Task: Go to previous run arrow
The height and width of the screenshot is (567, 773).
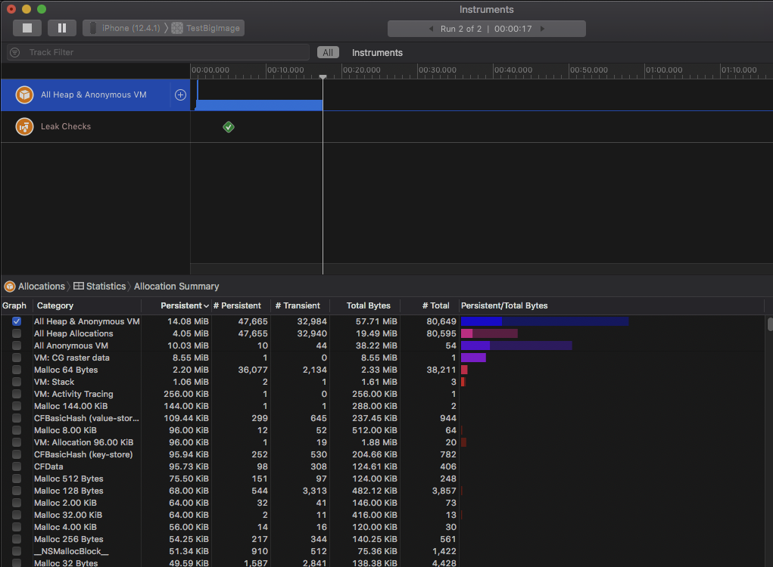Action: click(430, 29)
